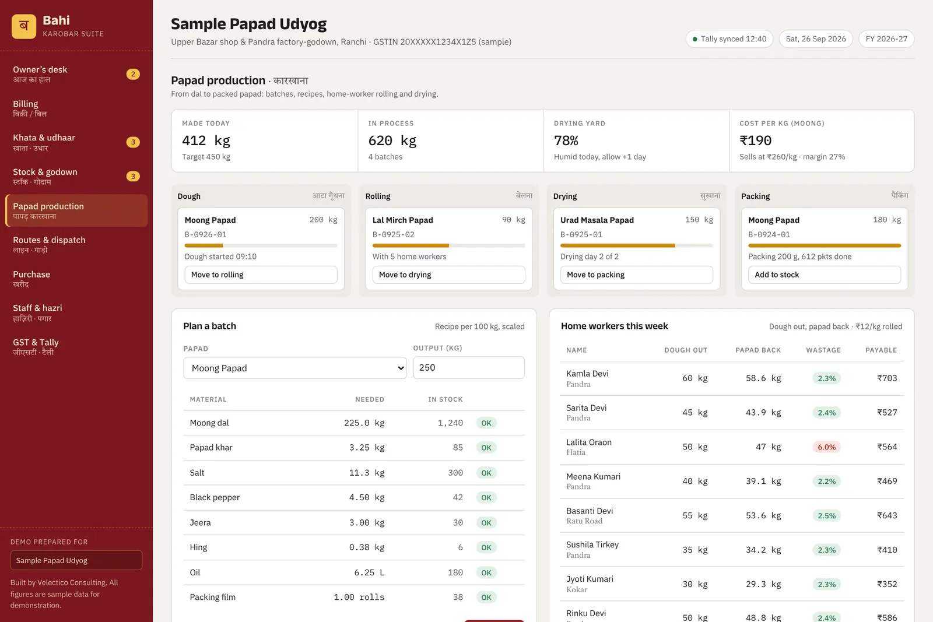Click the Khata & udhaar badge count
Viewport: 933px width, 622px height.
tap(133, 142)
